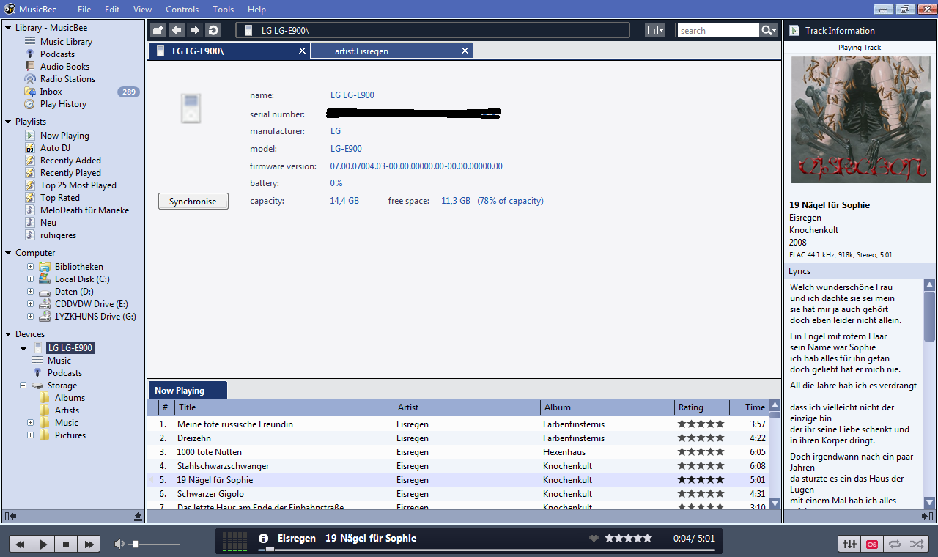Select the Artists folder under Storage
This screenshot has width=938, height=557.
[x=67, y=410]
